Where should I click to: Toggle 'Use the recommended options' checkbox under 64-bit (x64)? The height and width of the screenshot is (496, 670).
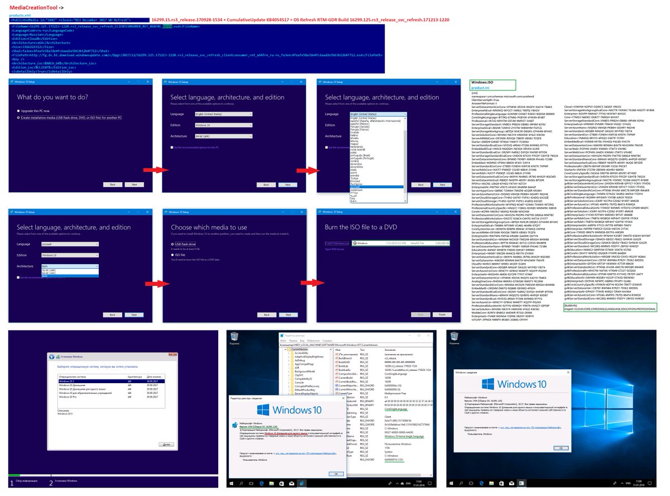[x=172, y=147]
